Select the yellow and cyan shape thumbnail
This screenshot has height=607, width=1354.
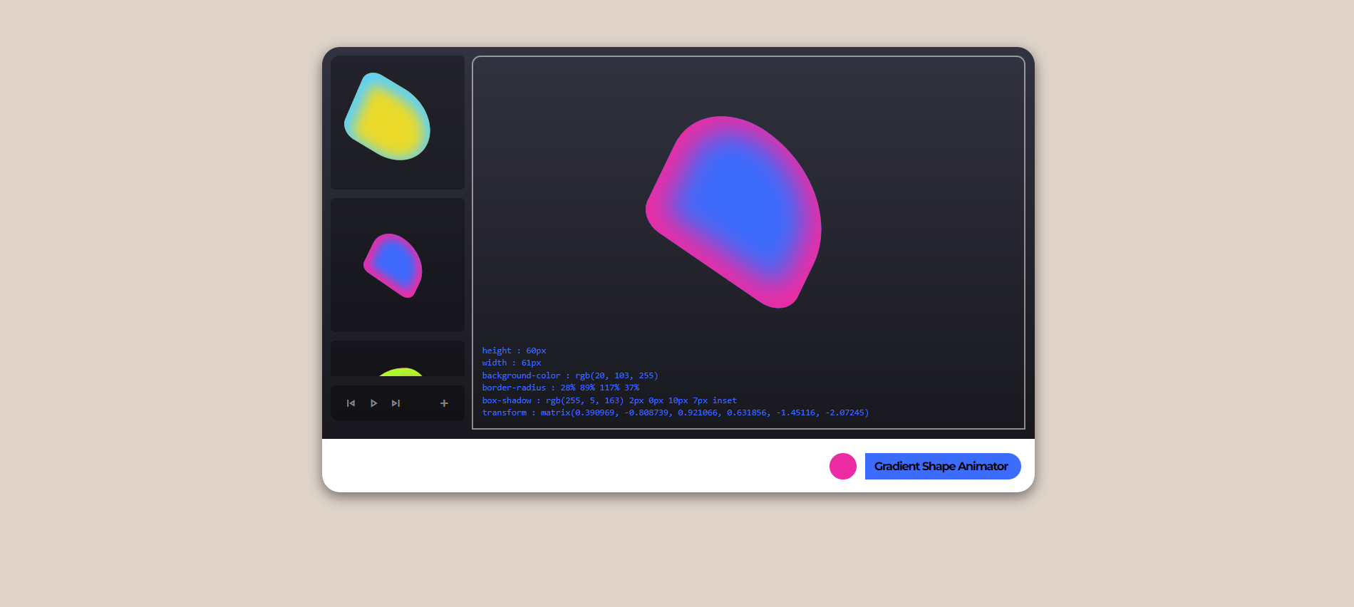[397, 123]
